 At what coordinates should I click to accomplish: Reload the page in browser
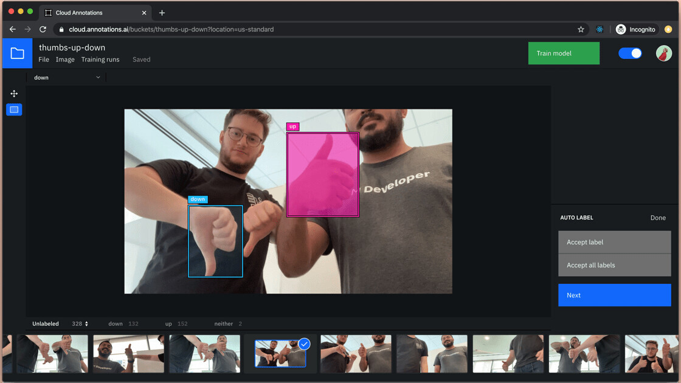(x=43, y=29)
